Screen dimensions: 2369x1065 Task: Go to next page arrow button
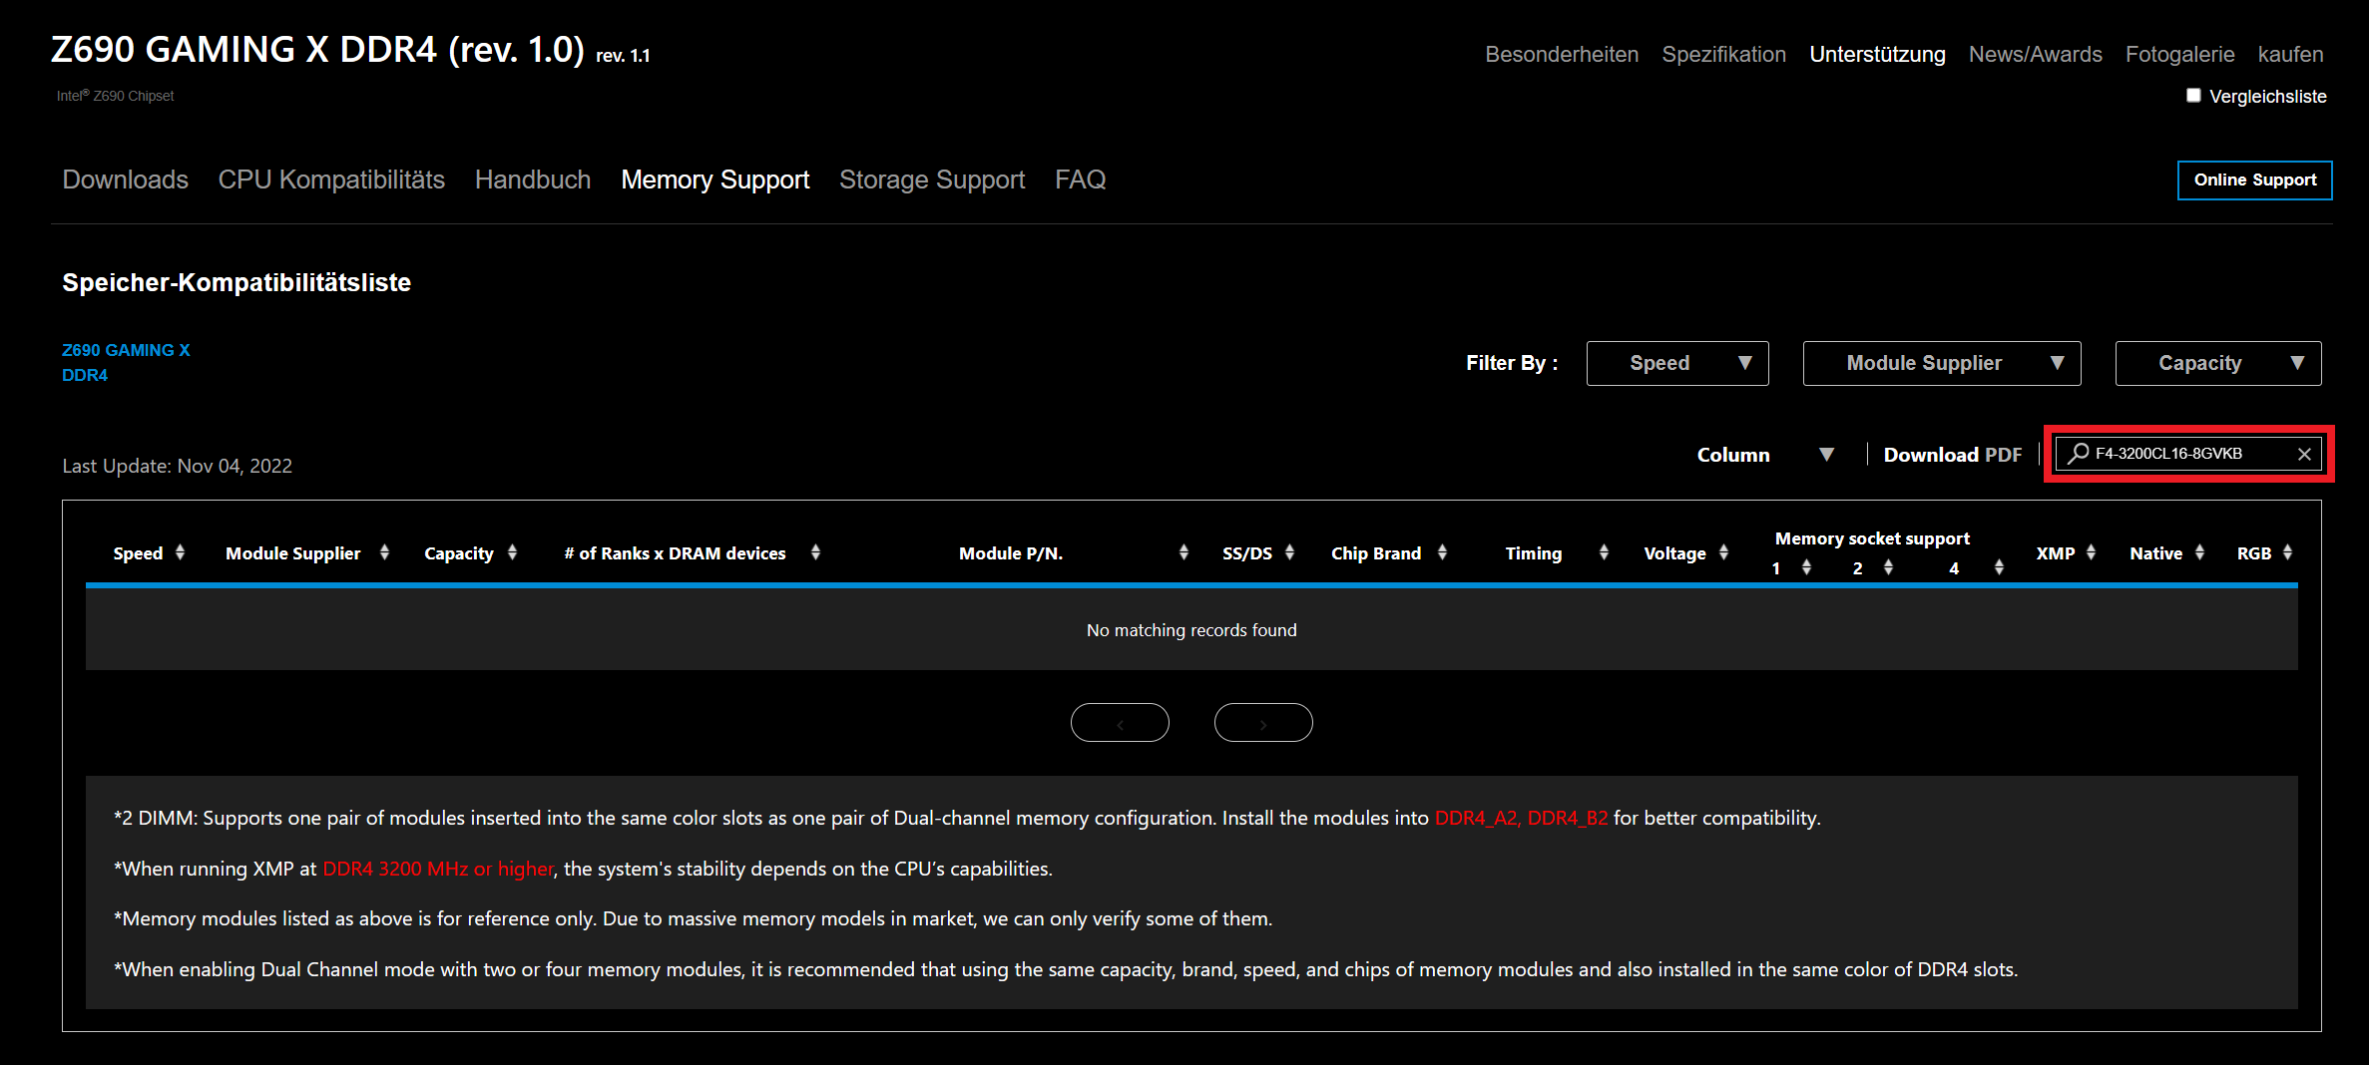pos(1263,723)
